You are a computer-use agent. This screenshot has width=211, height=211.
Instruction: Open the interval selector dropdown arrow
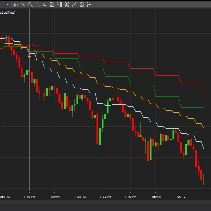point(8,4)
